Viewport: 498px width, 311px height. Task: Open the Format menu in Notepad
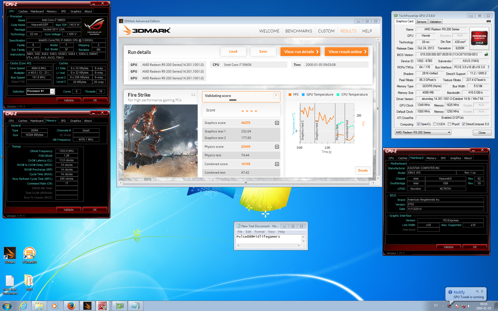point(259,232)
